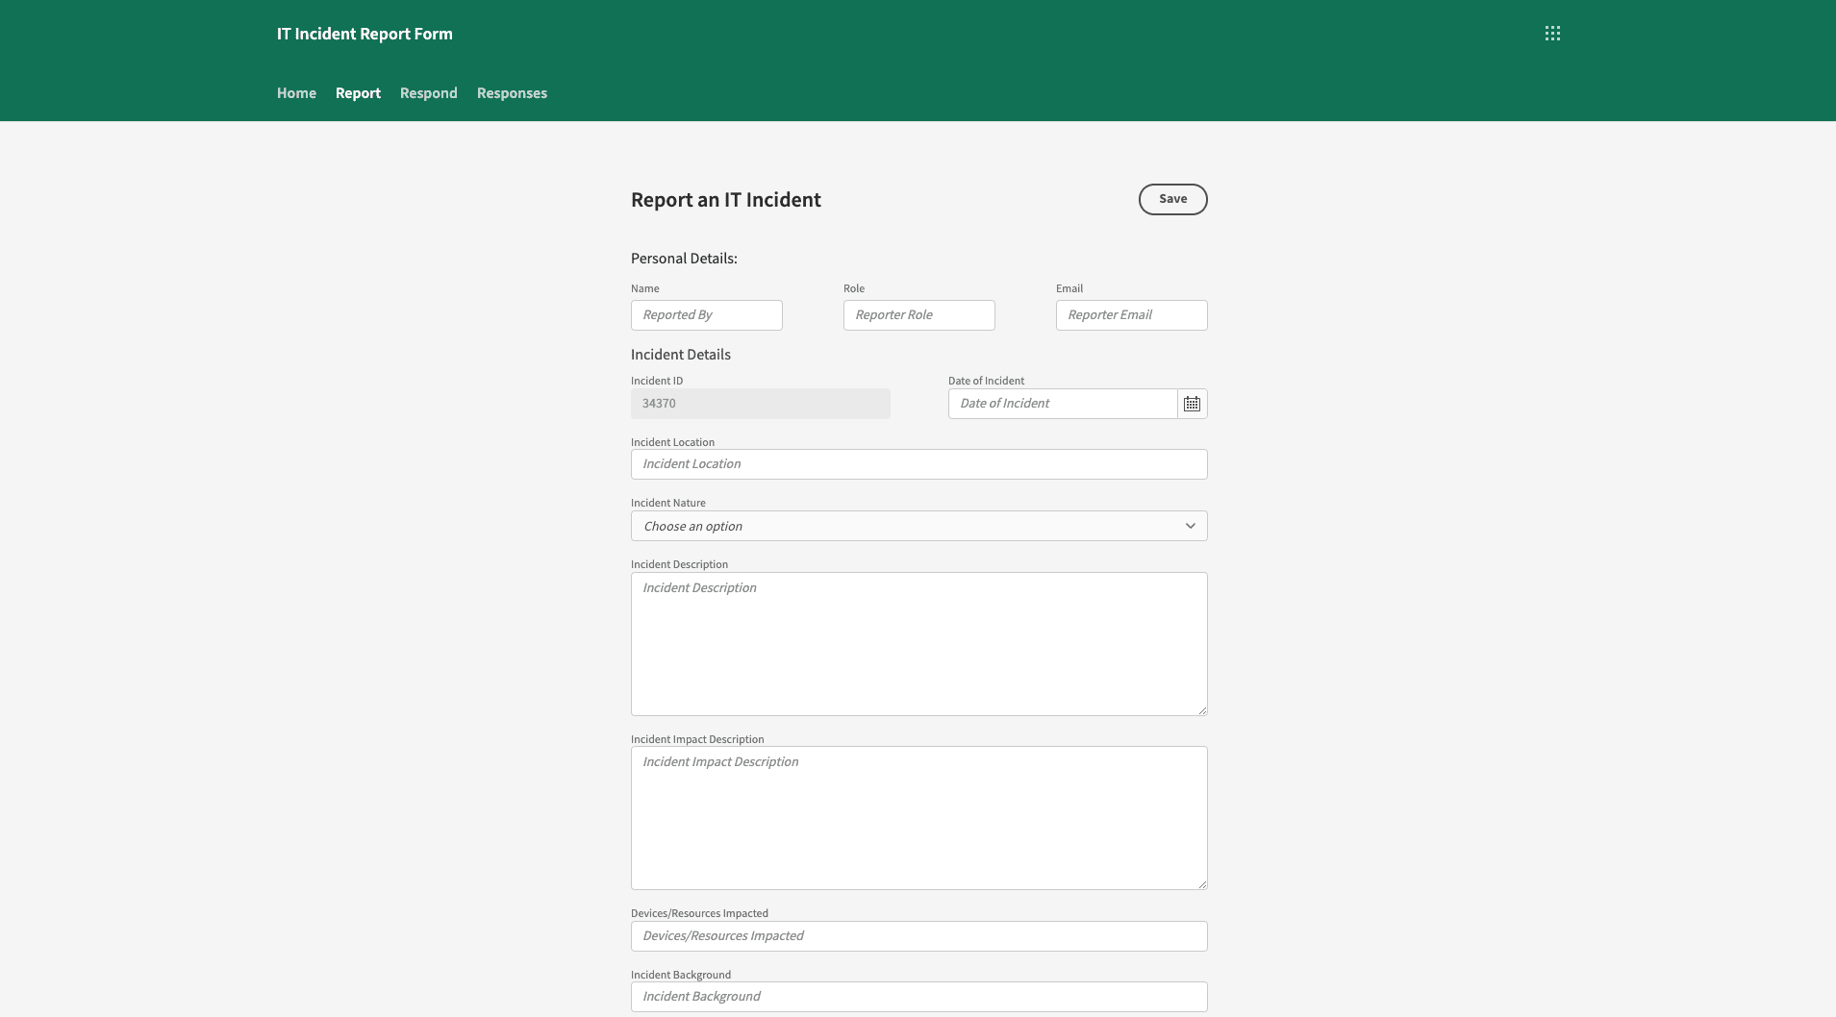The width and height of the screenshot is (1836, 1017).
Task: Open the Date of Incident calendar picker
Action: (1193, 404)
